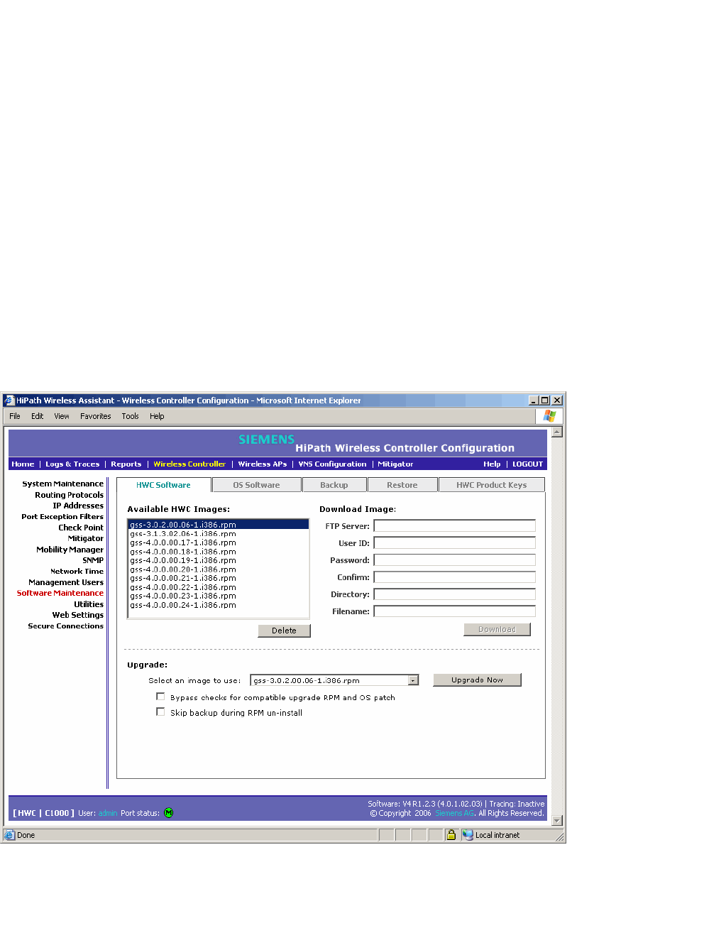The width and height of the screenshot is (704, 933).
Task: Click the page scrollbar up arrow
Action: (557, 432)
